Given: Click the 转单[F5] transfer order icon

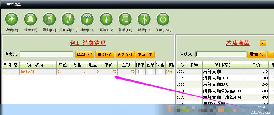Looking at the screenshot, I should 11,19.
